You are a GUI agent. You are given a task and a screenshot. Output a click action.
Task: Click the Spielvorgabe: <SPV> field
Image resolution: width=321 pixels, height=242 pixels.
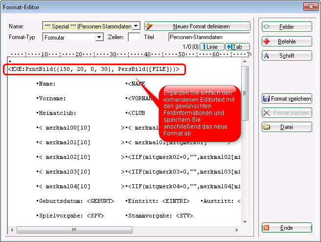tap(70, 216)
